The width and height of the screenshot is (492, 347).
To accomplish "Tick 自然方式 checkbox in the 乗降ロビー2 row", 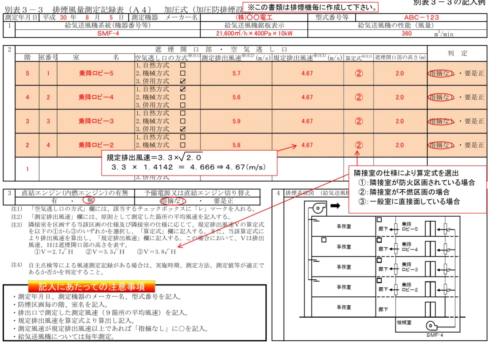I will (x=182, y=137).
